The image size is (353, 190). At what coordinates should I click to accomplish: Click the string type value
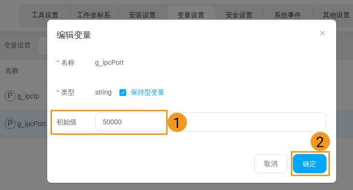[103, 92]
